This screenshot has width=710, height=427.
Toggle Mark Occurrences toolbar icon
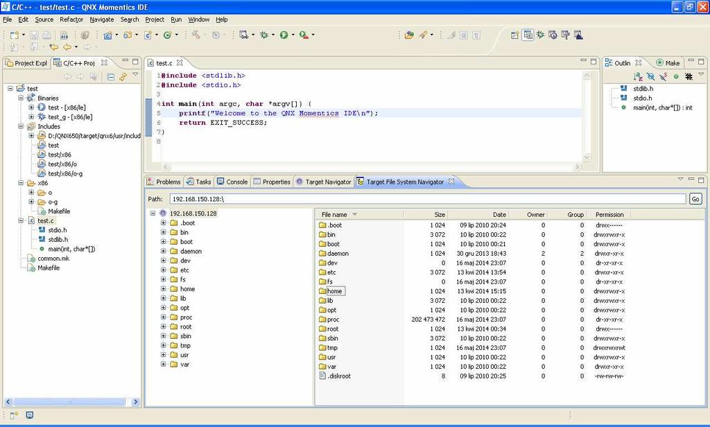(x=451, y=35)
